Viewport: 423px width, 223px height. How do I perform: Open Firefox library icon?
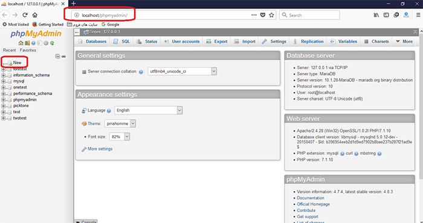(376, 15)
